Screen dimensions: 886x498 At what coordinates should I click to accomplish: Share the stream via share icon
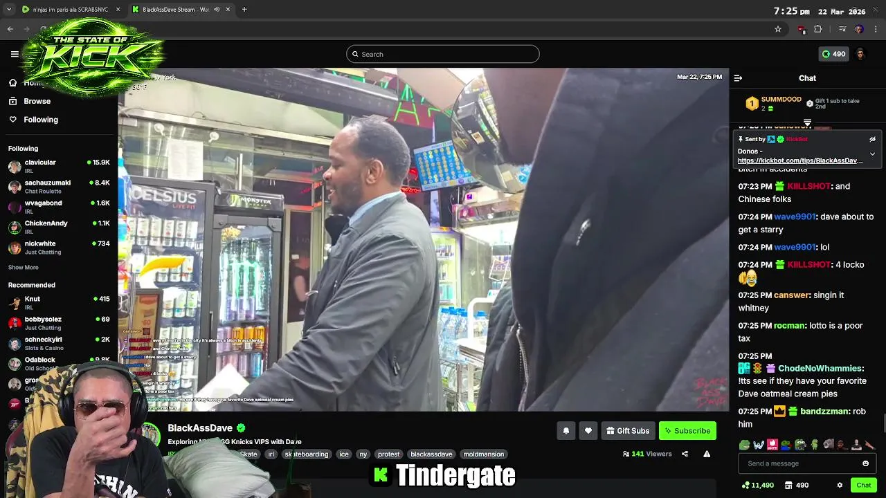[685, 454]
